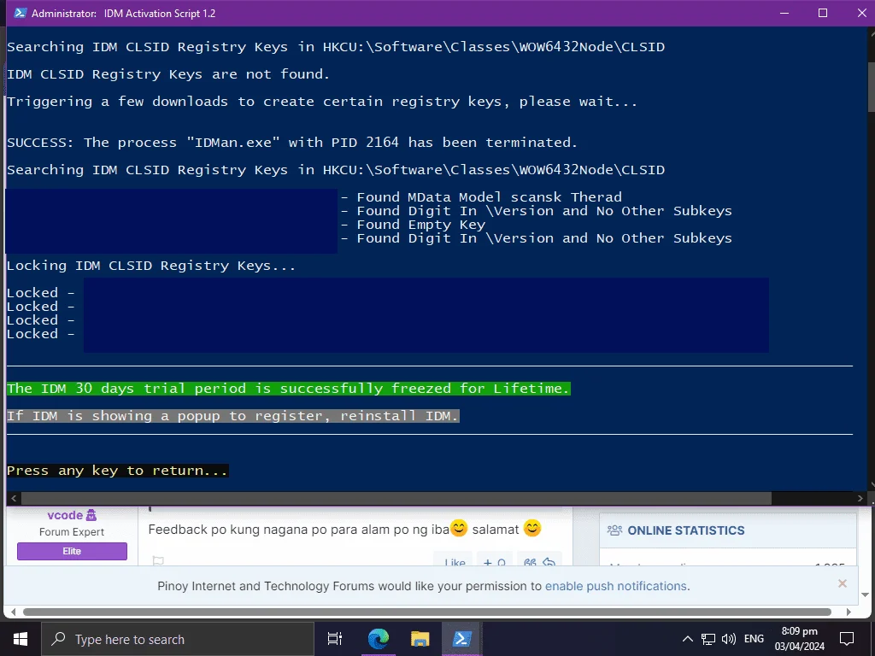Click the reply arrow icon on the post
The image size is (875, 656).
549,561
